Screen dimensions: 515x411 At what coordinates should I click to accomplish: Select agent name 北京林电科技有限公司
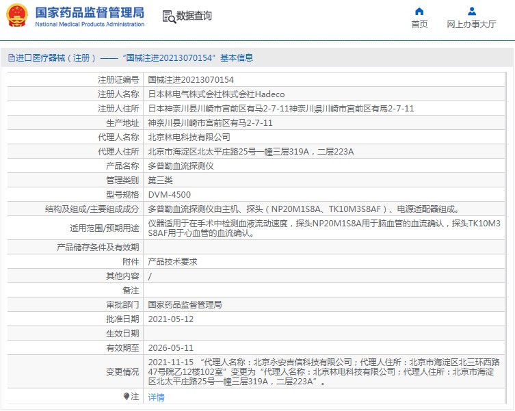[189, 137]
